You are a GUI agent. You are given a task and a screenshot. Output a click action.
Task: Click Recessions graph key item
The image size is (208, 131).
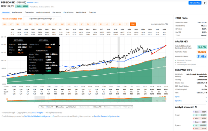pyautogui.click(x=181, y=62)
